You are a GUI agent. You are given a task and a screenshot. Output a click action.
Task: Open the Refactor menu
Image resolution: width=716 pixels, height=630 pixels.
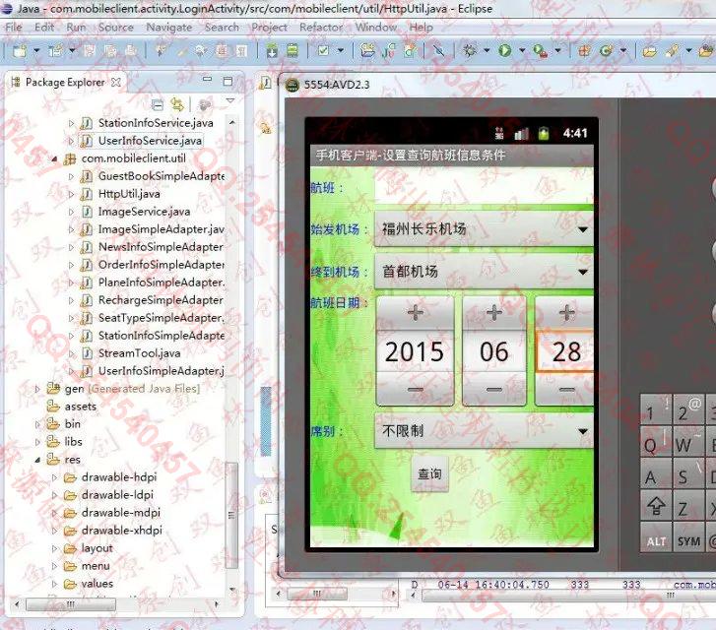coord(320,28)
